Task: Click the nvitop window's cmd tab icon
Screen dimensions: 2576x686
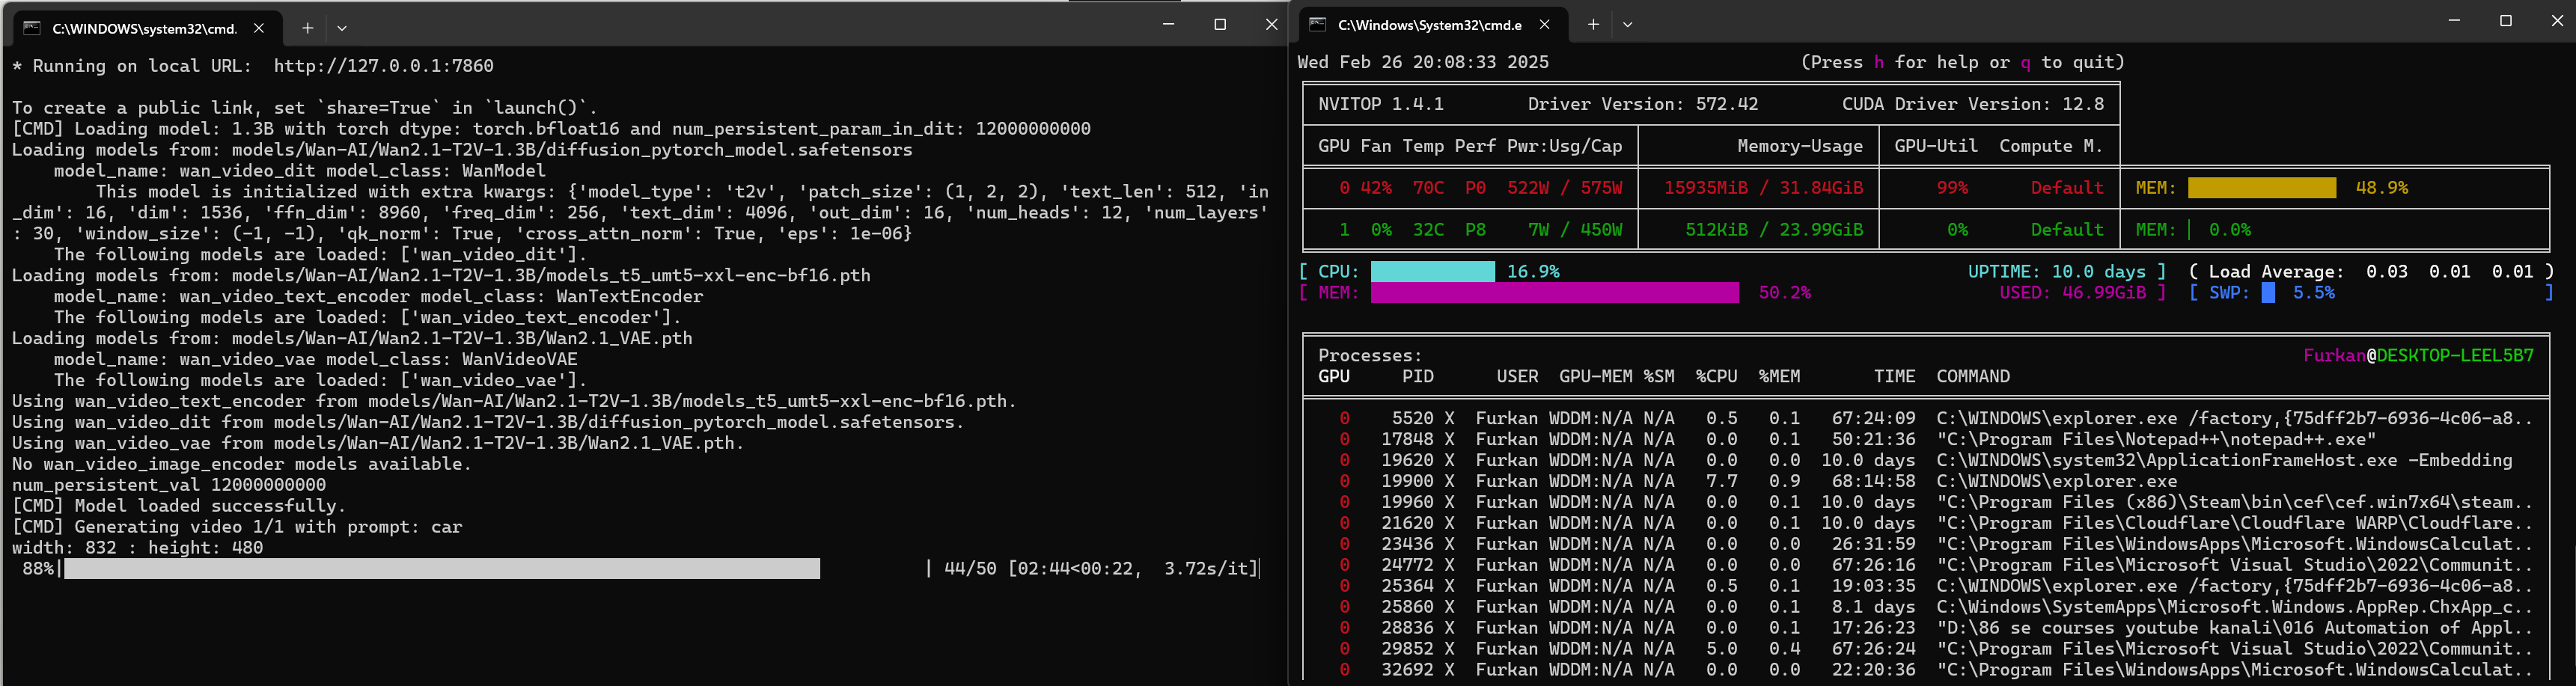Action: click(1318, 24)
